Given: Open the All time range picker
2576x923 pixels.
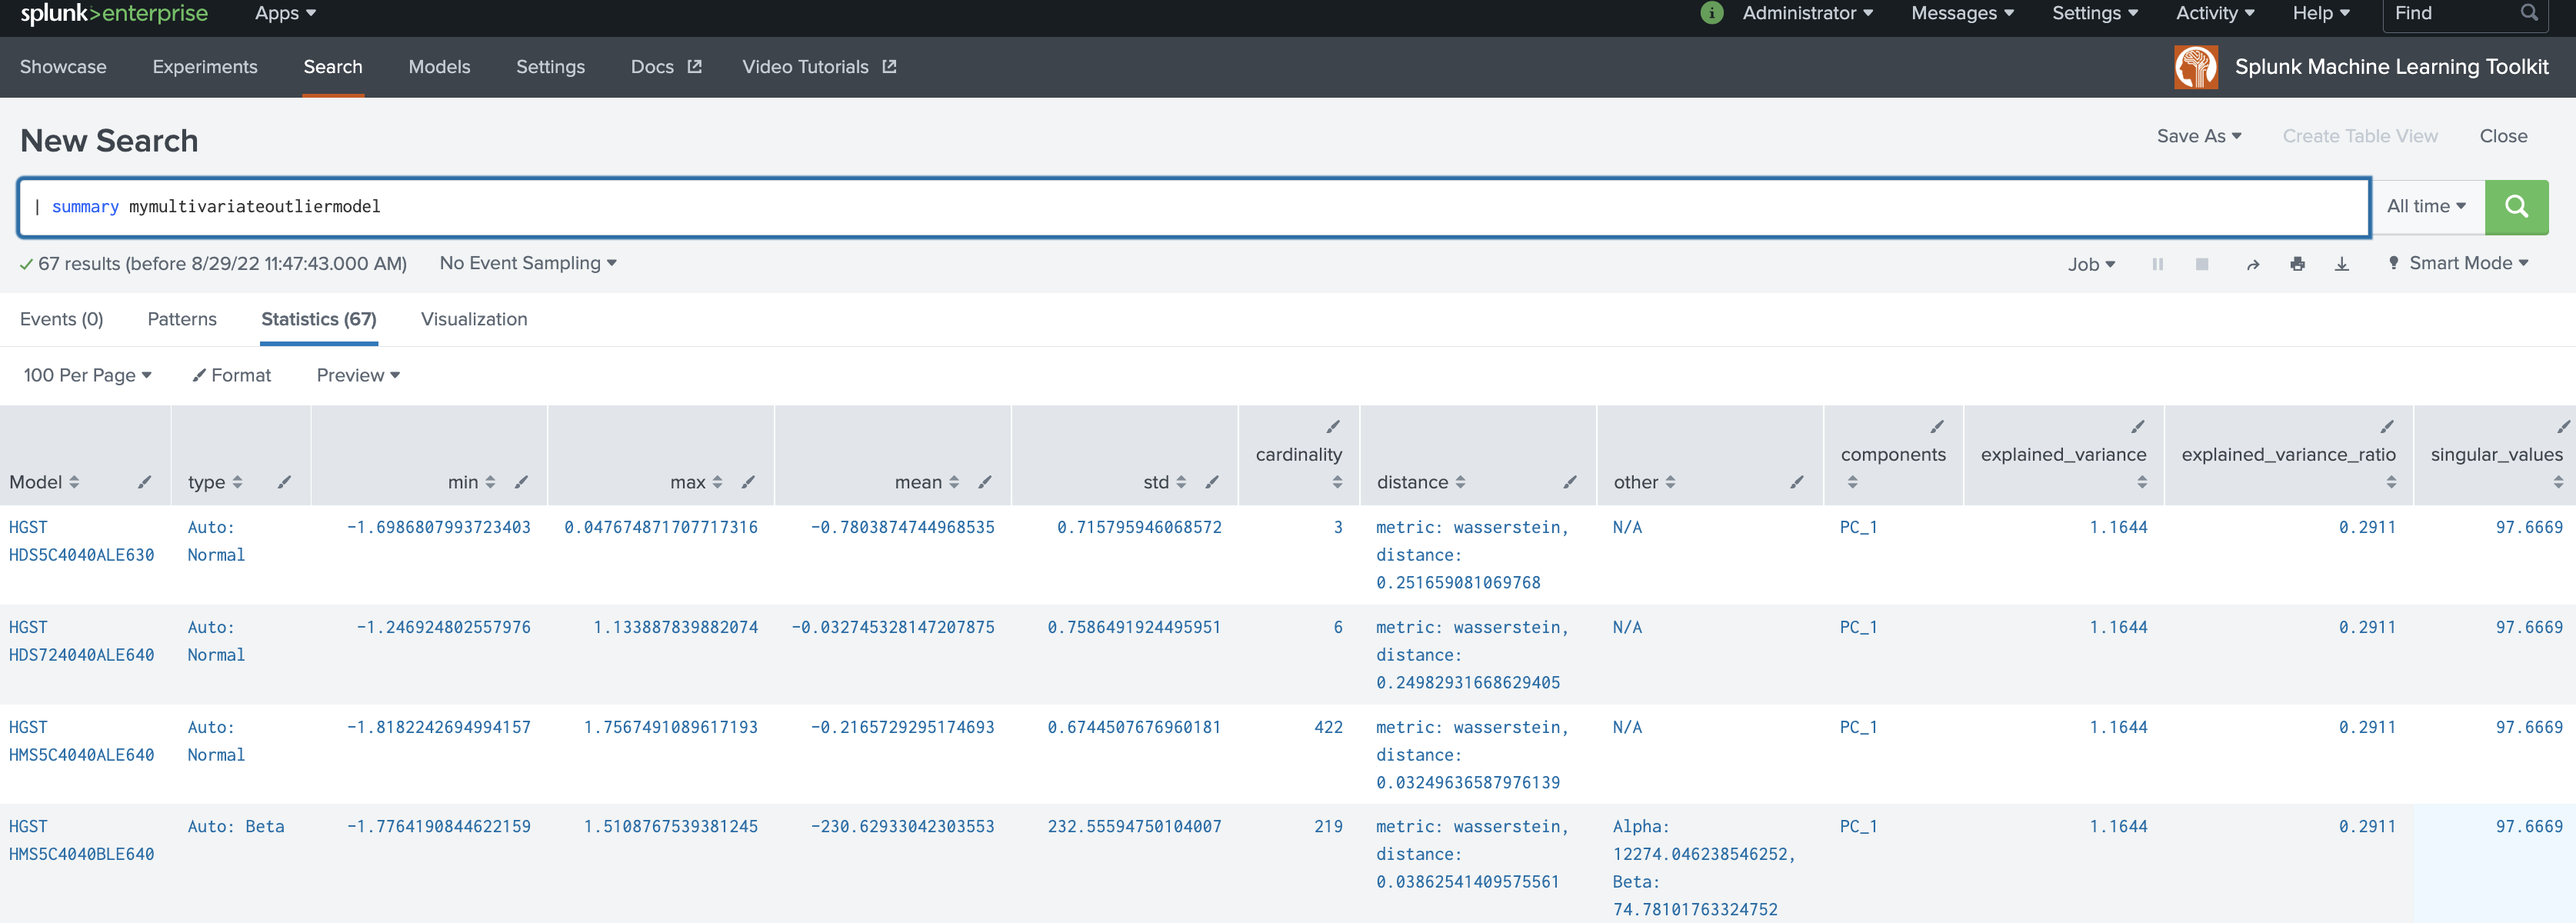Looking at the screenshot, I should (x=2426, y=206).
